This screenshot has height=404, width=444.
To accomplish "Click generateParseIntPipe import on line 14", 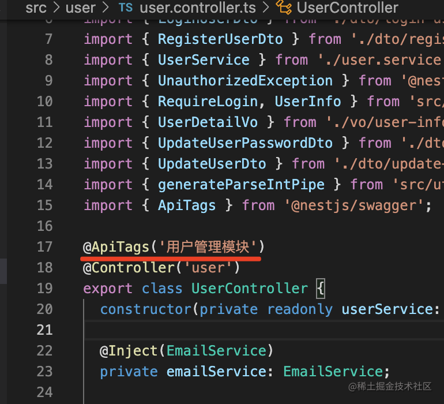I will pyautogui.click(x=241, y=185).
